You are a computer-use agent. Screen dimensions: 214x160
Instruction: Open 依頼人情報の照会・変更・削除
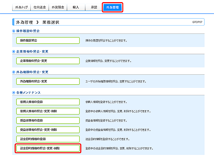point(47,111)
